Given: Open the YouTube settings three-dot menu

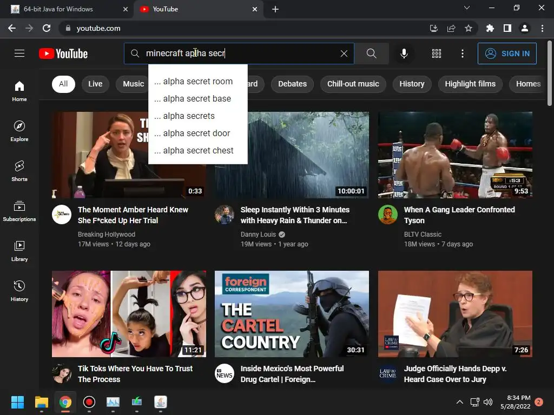Looking at the screenshot, I should pos(462,53).
